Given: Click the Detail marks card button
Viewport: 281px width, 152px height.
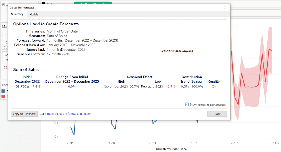Looking at the screenshot, I should click(5, 57).
